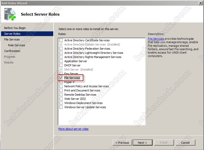Viewport: 204px width, 150px height.
Task: Check Windows Server Update Services checkbox
Action: (x=61, y=107)
